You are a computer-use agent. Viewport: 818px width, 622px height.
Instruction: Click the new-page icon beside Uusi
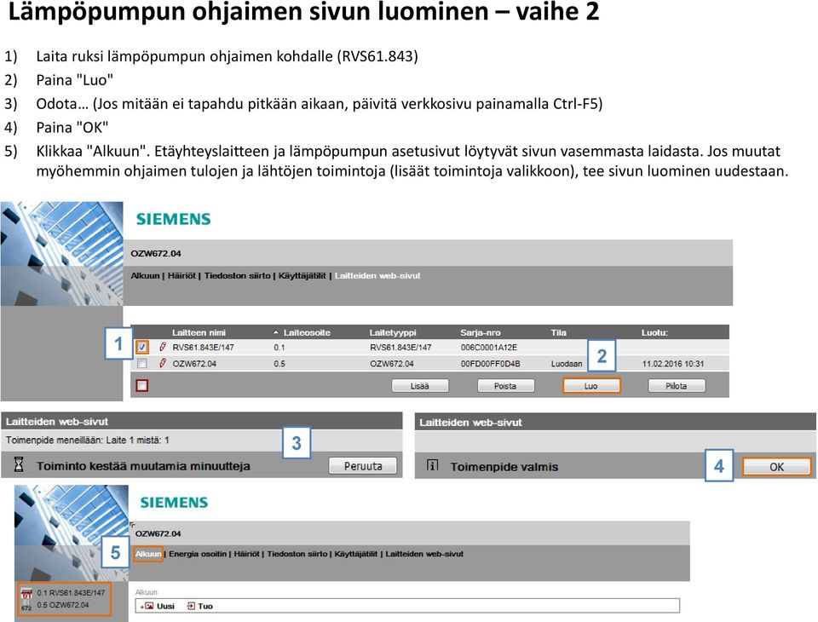point(147,606)
